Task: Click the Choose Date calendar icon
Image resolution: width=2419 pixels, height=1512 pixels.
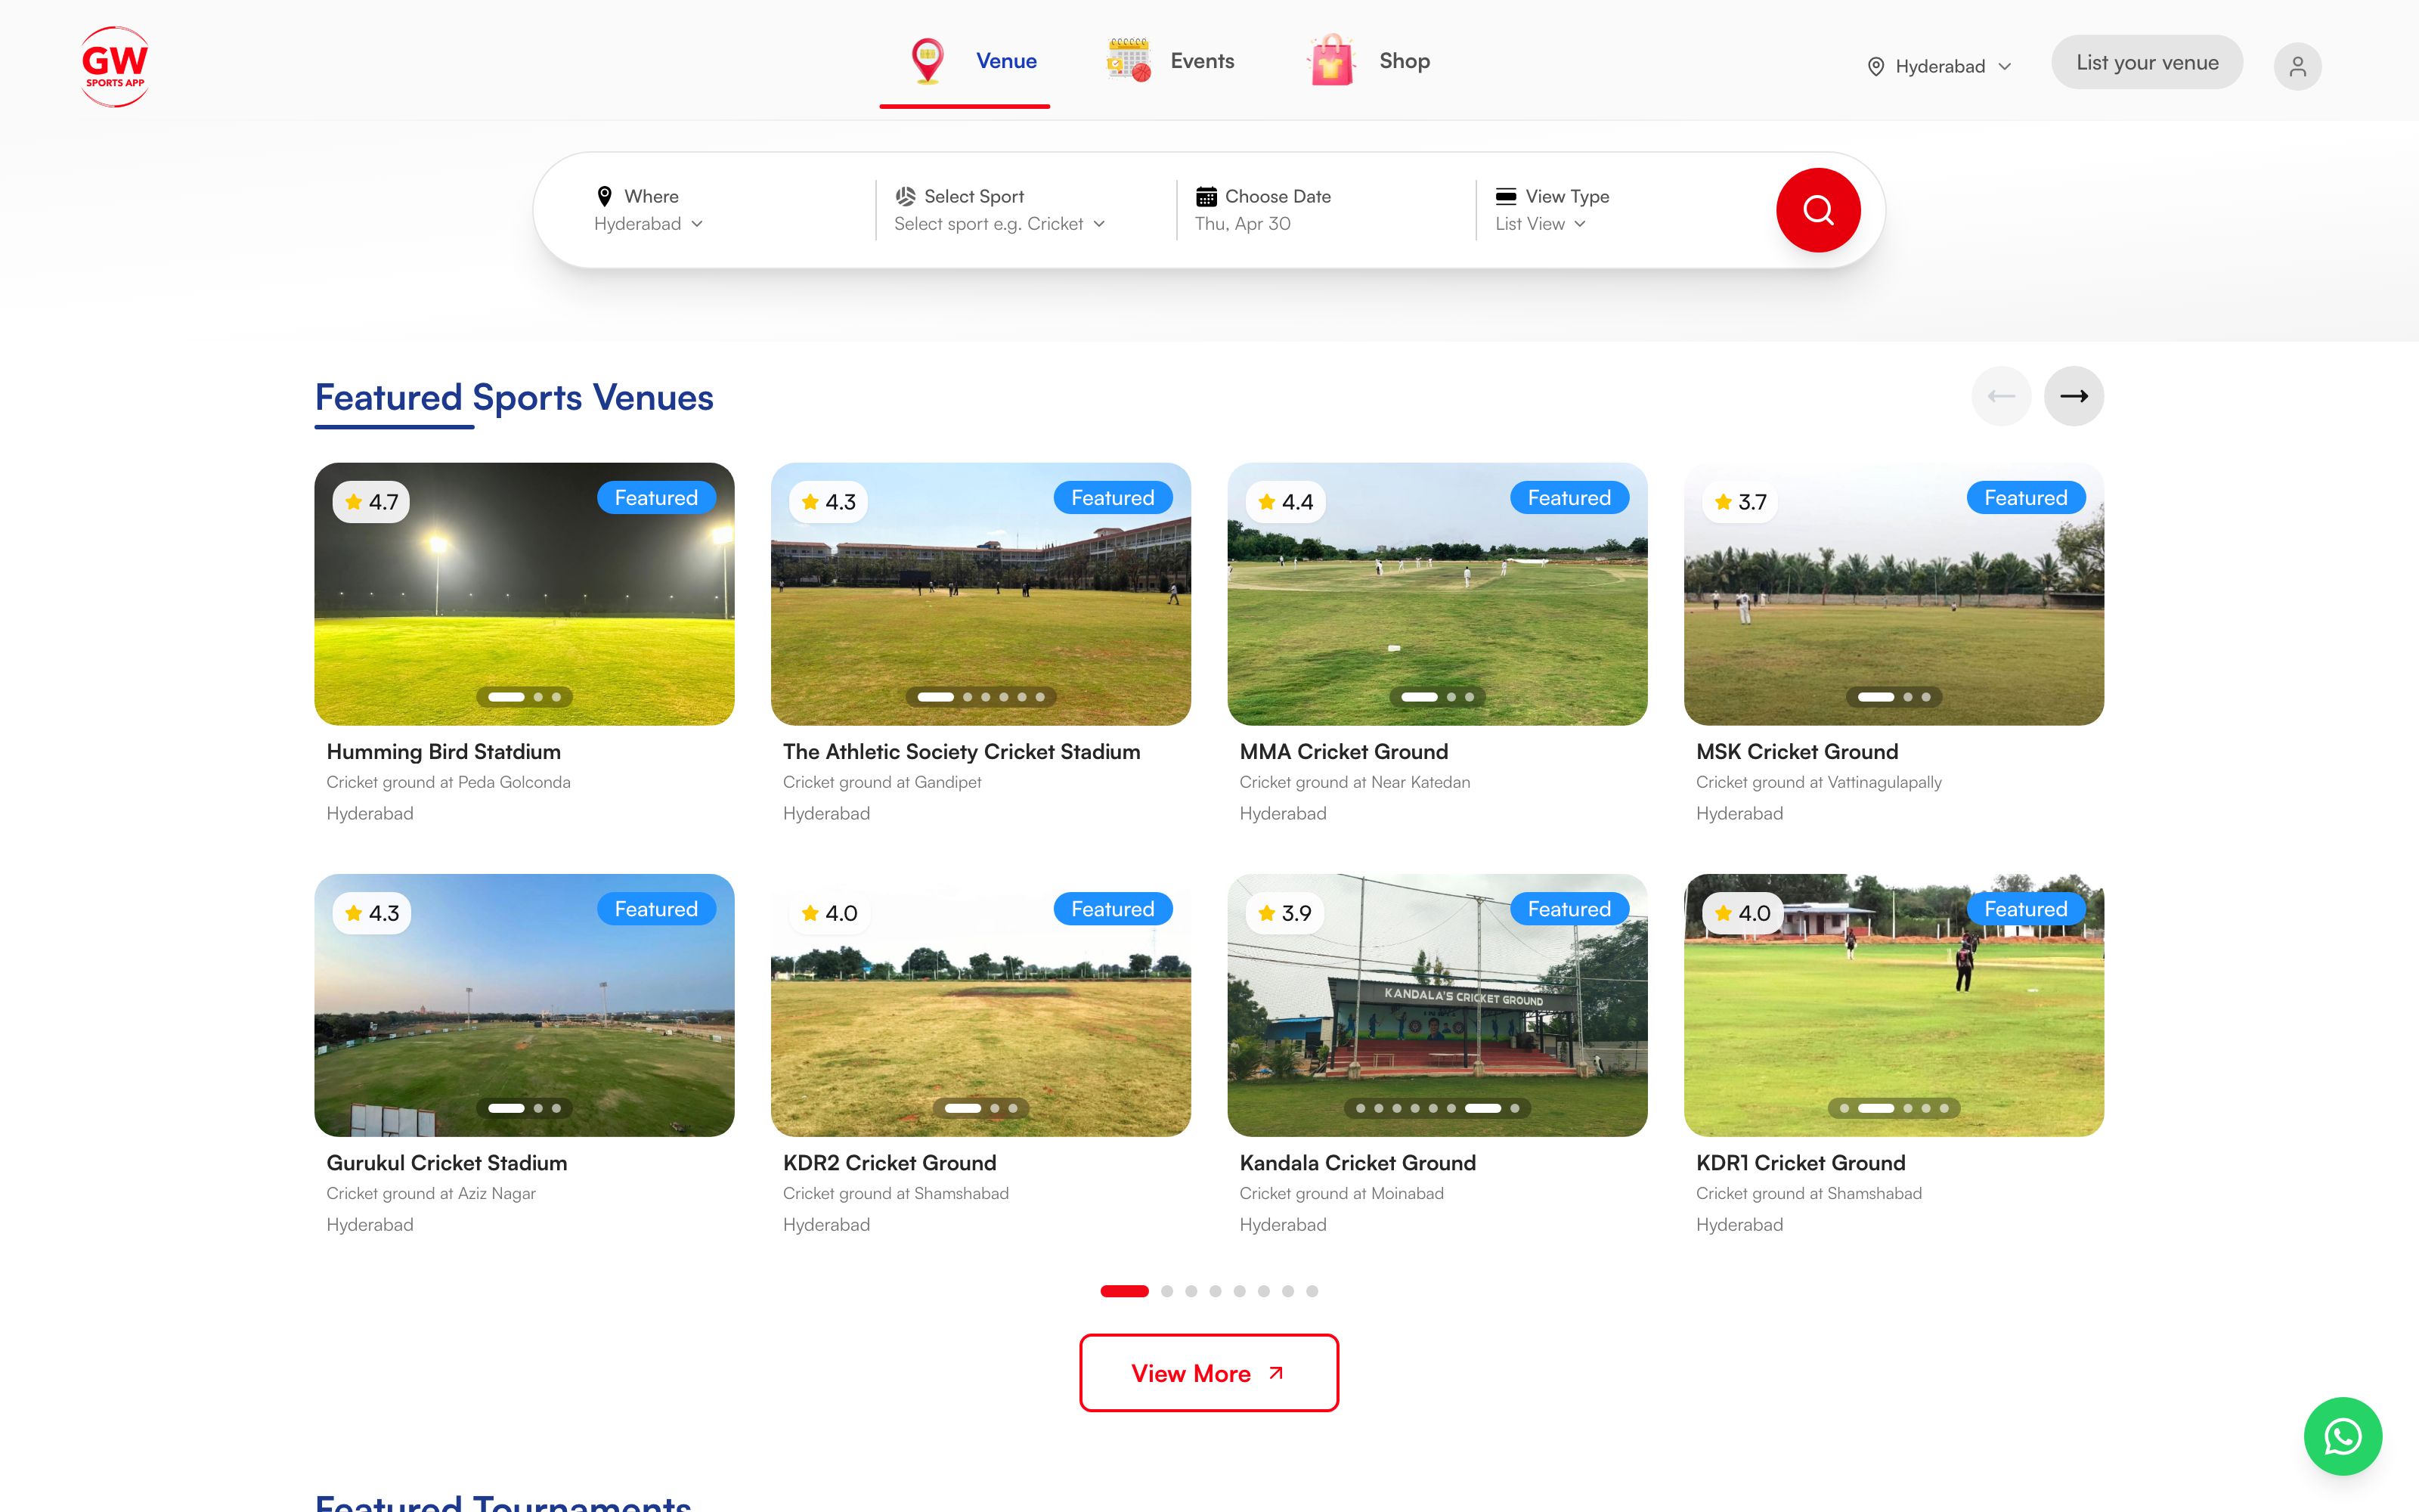Action: (x=1206, y=196)
